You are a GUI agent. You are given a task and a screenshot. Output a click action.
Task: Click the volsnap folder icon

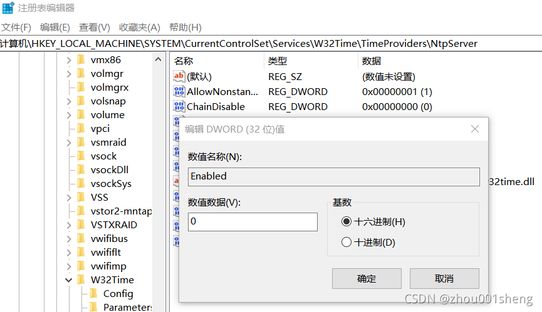click(81, 101)
